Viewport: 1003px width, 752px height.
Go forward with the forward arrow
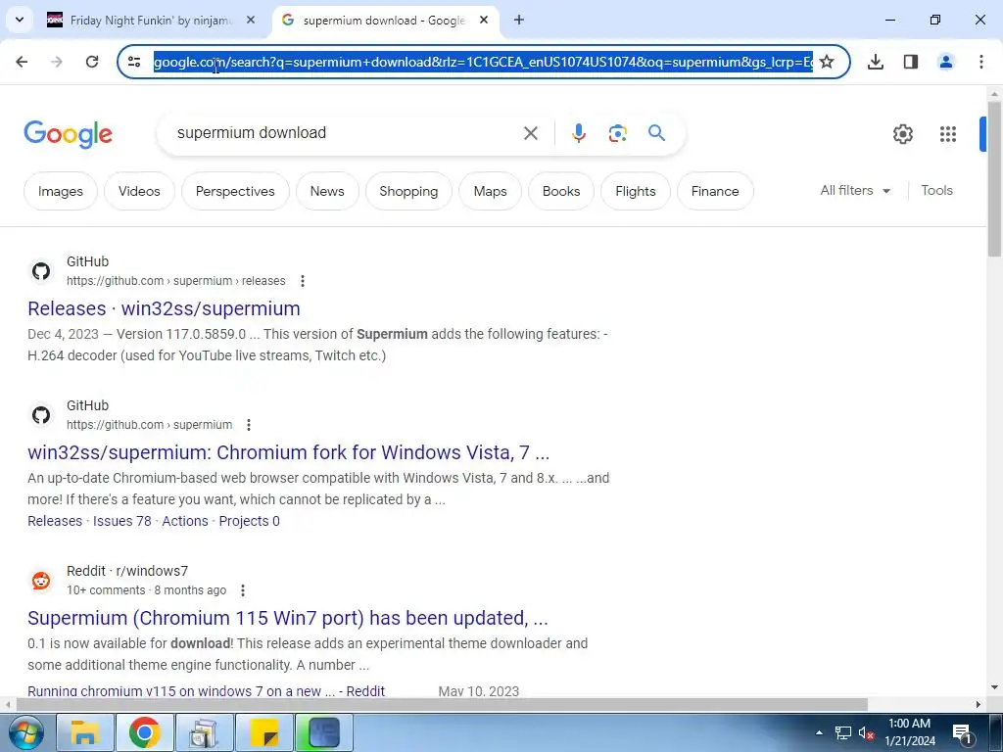coord(56,62)
